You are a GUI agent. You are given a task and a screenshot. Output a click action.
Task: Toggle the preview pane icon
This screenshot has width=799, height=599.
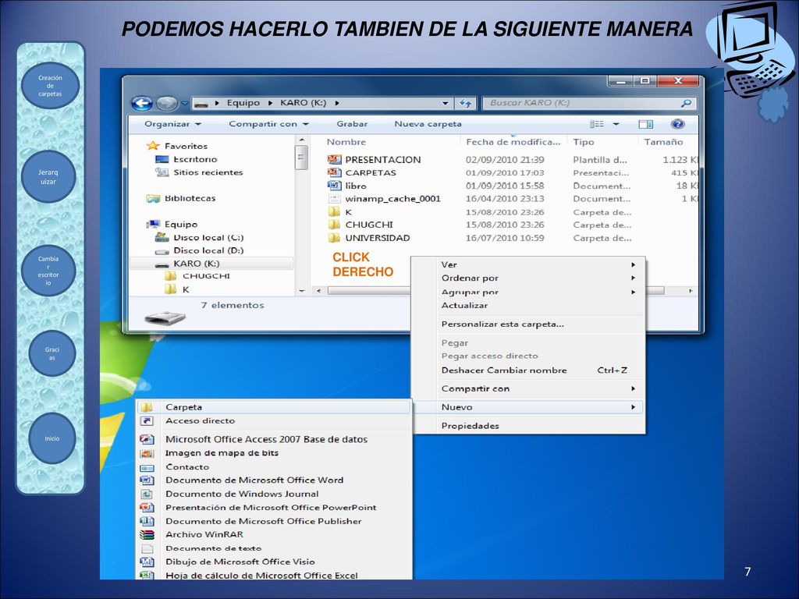point(645,124)
